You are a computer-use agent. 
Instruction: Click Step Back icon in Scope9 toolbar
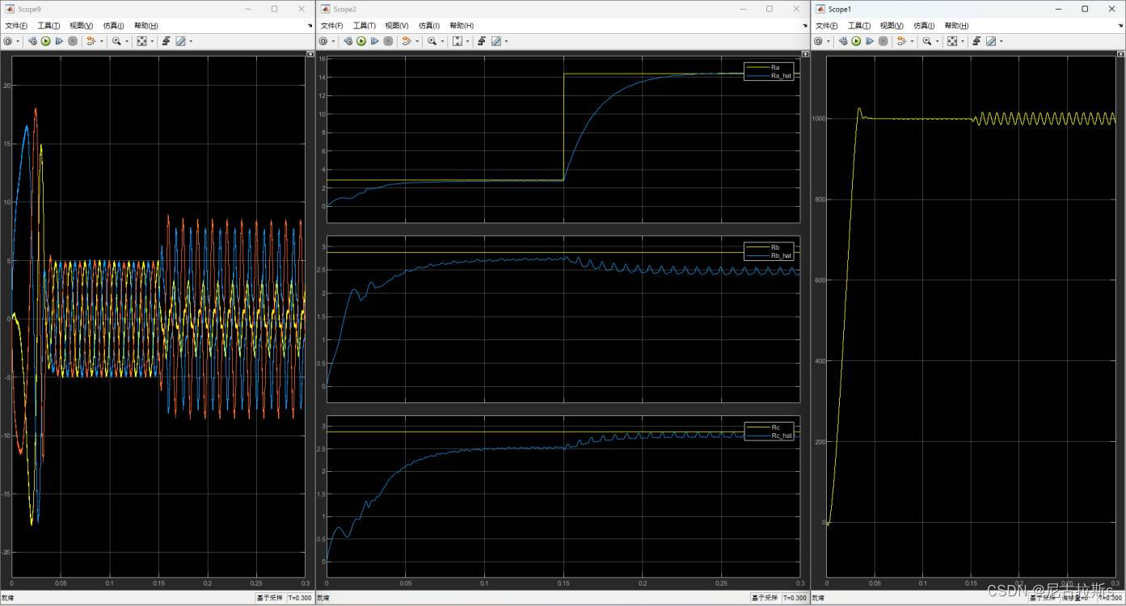(x=32, y=41)
